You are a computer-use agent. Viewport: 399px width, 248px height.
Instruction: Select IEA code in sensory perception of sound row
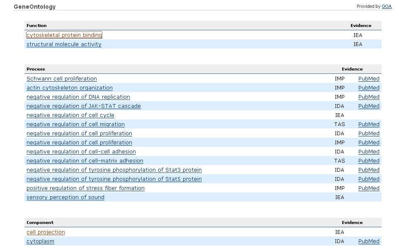point(339,197)
